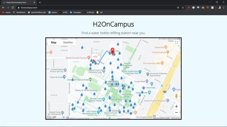
Task: Reload the h2oncampus.tech page
Action: (x=13, y=8)
